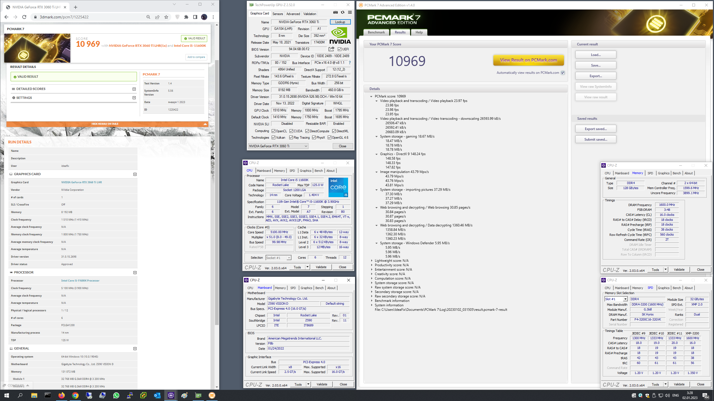Viewport: 714px width, 401px height.
Task: Open Windows Start menu
Action: point(7,395)
